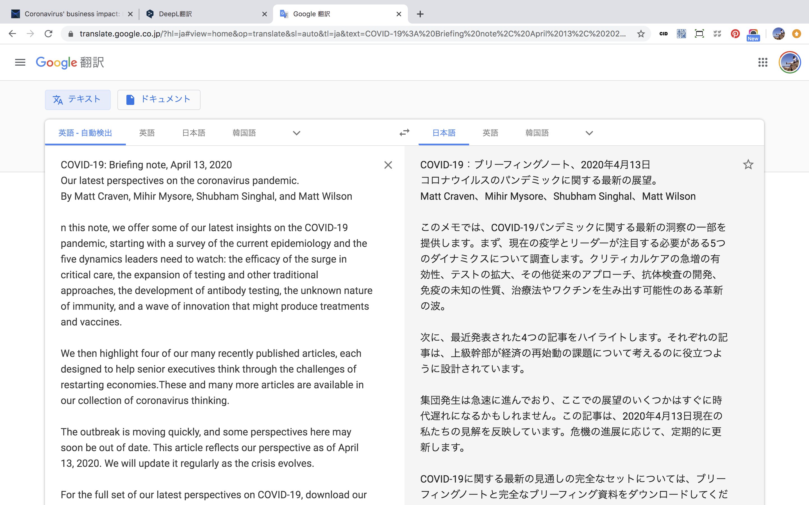Click the translated paragraph starting 次に、最近発表された
Viewport: 809px width, 505px height.
coord(574,353)
